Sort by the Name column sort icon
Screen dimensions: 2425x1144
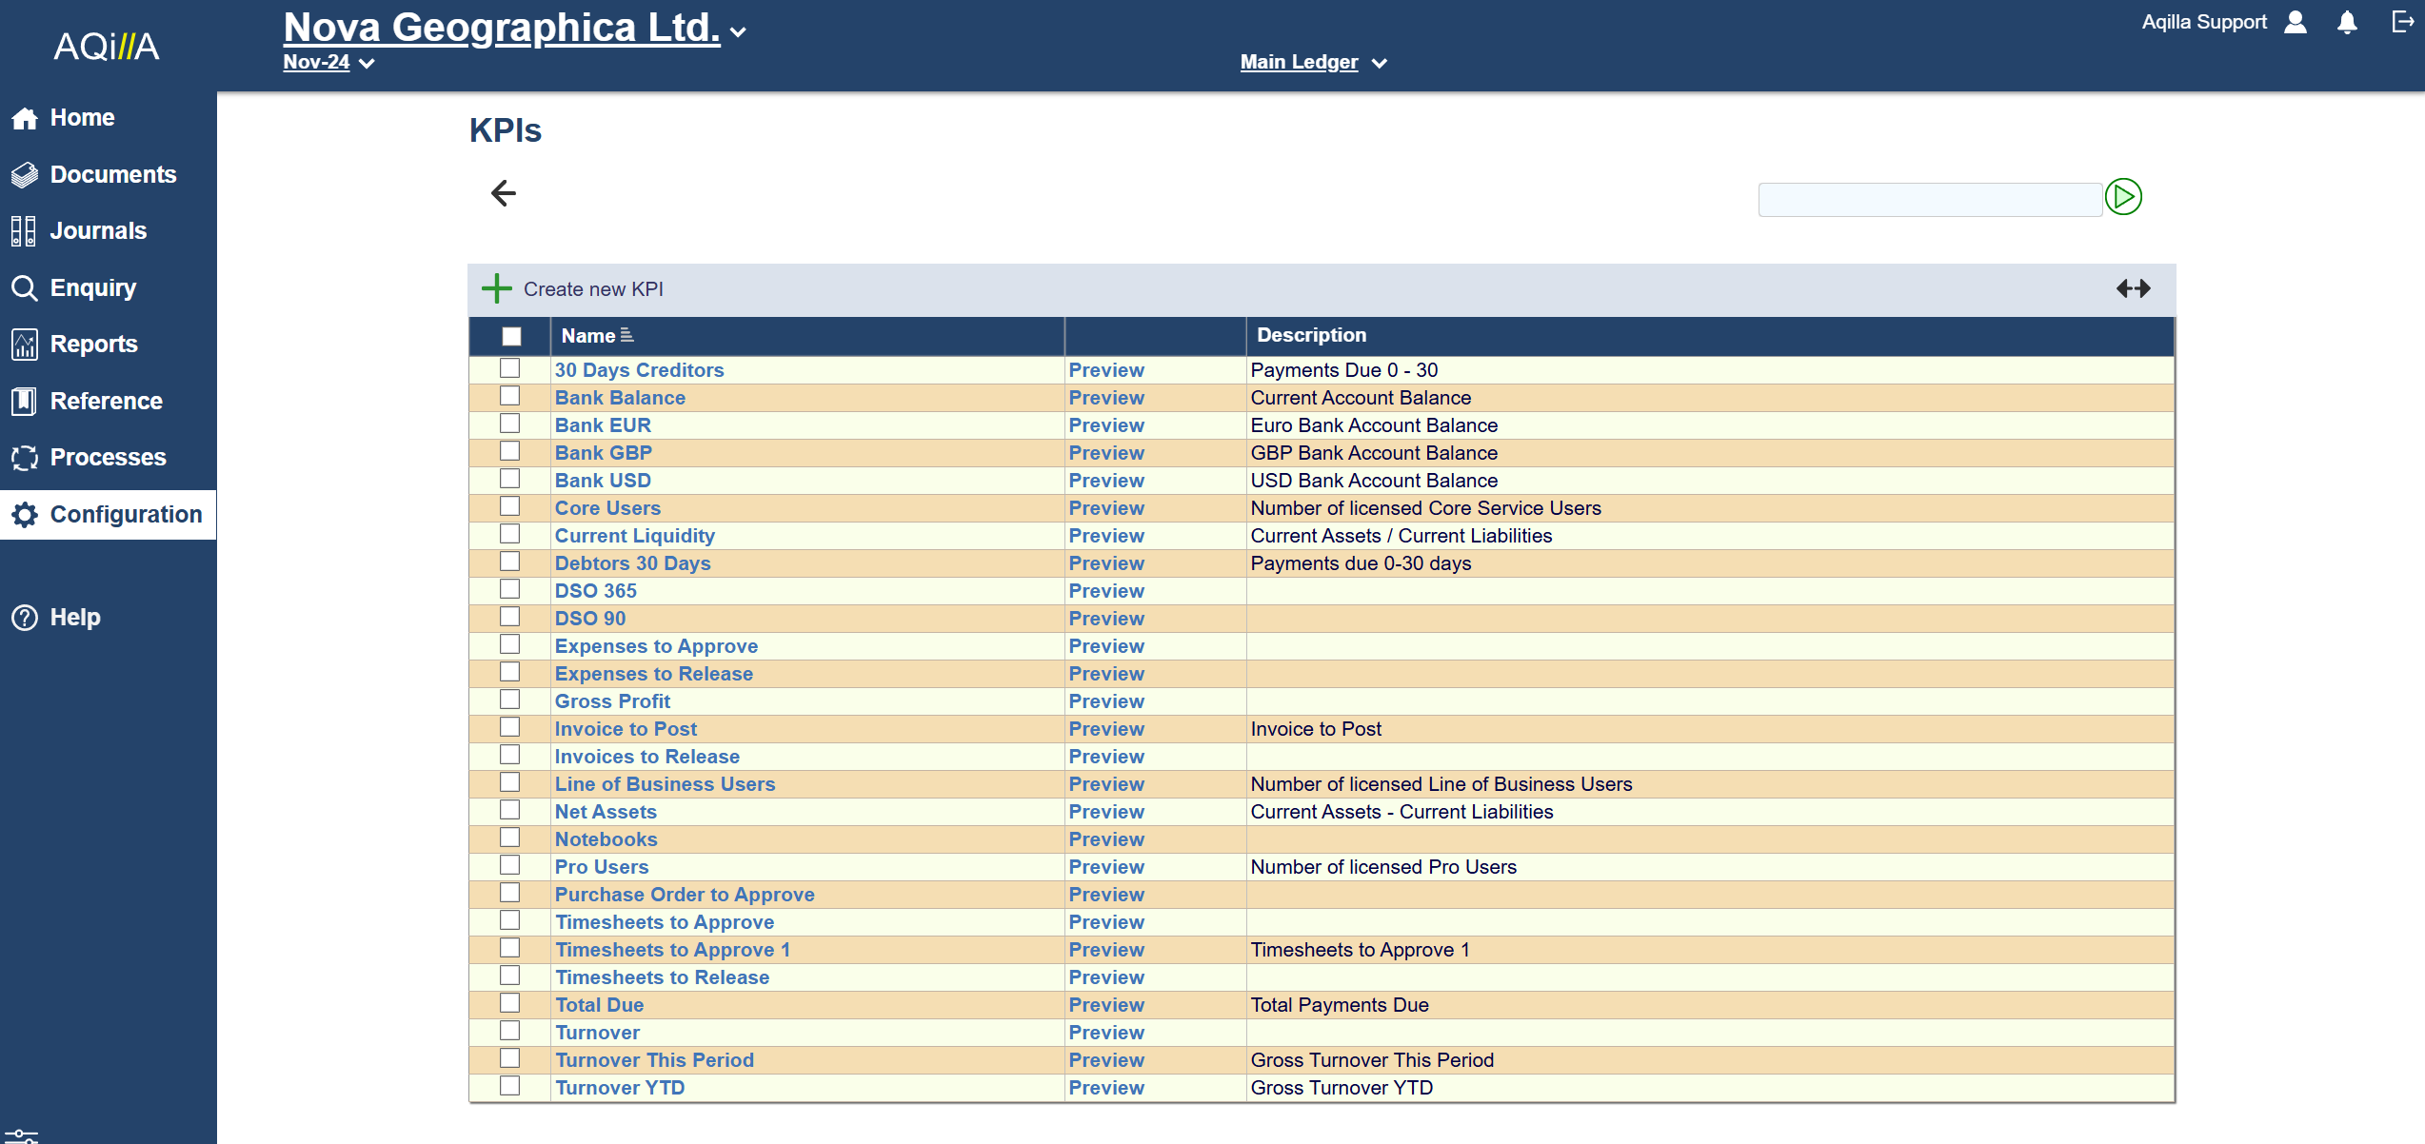(x=626, y=335)
